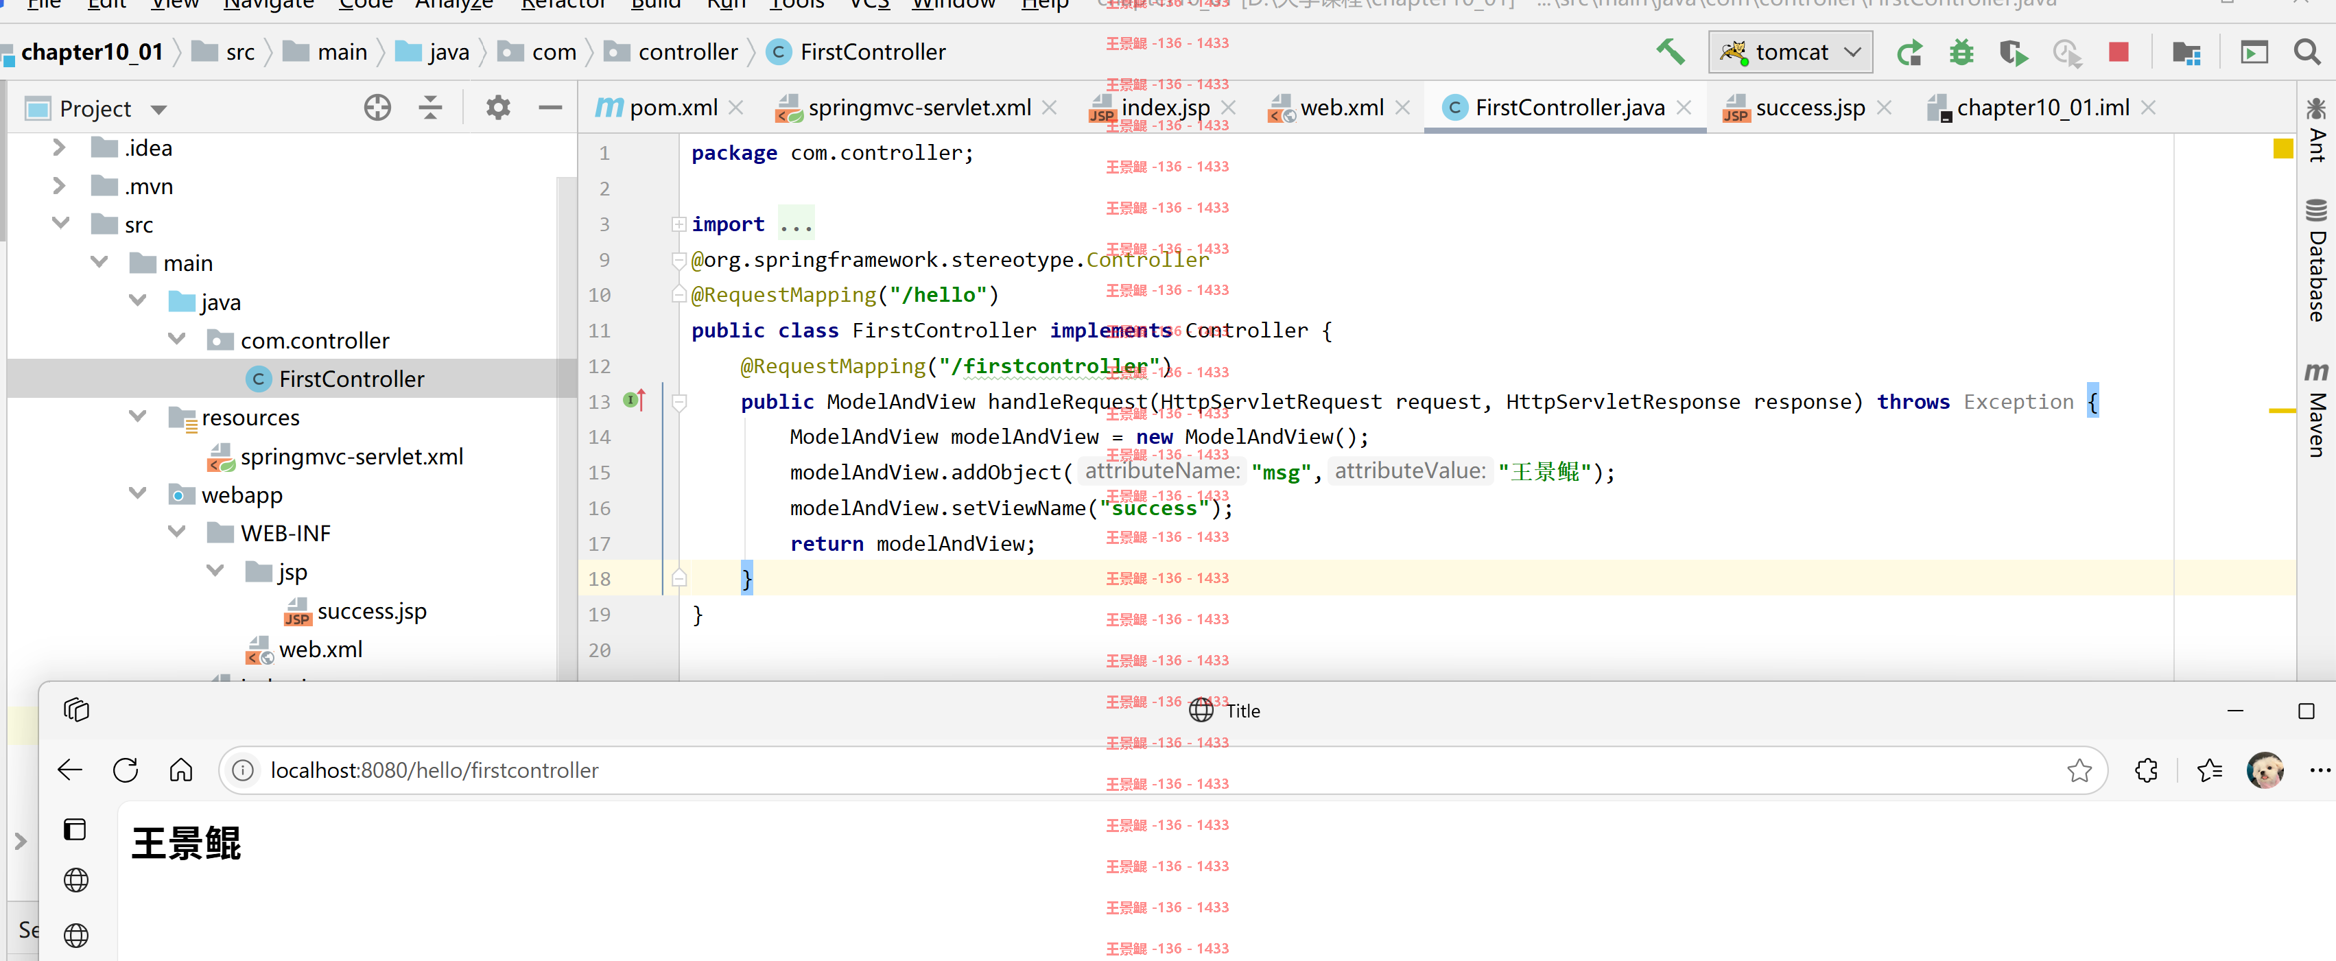Click the browser back arrow
The image size is (2336, 961).
pyautogui.click(x=70, y=770)
